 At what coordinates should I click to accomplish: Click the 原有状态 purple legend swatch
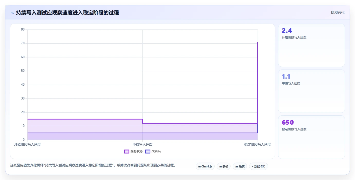tap(126, 151)
